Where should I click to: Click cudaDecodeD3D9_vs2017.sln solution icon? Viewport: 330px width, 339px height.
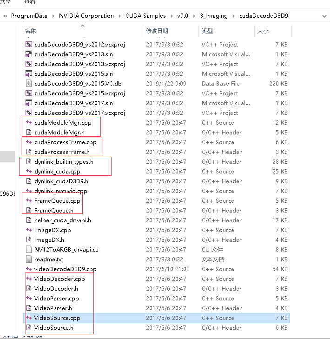[29, 103]
